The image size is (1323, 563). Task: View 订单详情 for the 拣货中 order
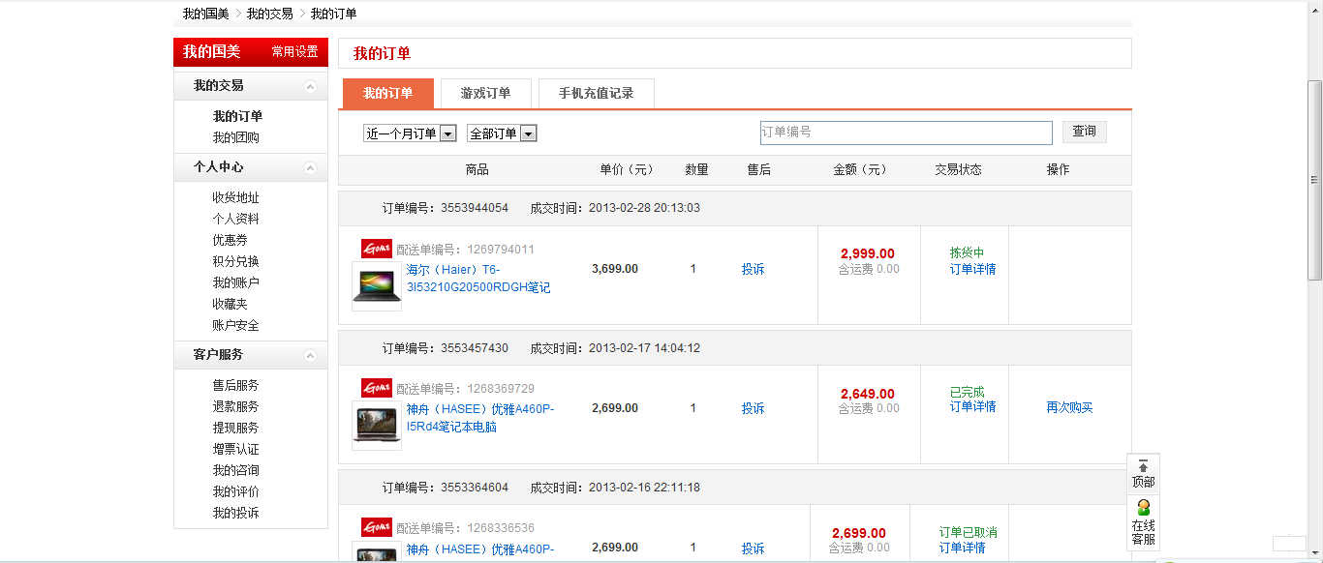pyautogui.click(x=972, y=269)
